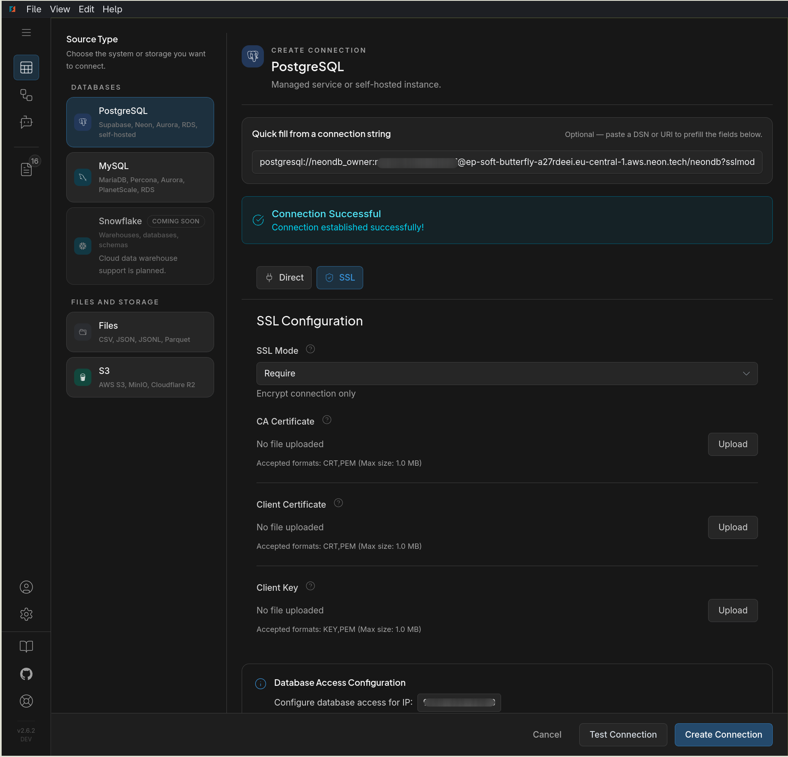Select the MySQL source card
The width and height of the screenshot is (788, 757).
tap(140, 177)
